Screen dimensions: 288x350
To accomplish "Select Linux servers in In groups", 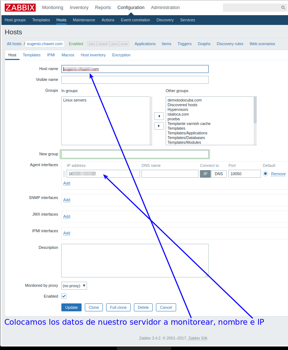I will click(x=75, y=100).
